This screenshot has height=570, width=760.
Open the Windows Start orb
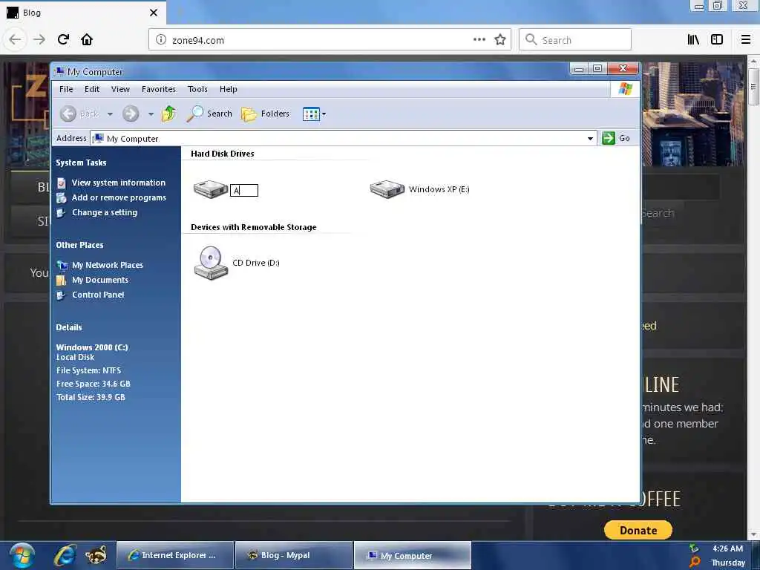point(22,556)
